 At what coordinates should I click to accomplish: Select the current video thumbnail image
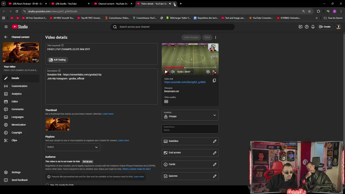[57, 124]
